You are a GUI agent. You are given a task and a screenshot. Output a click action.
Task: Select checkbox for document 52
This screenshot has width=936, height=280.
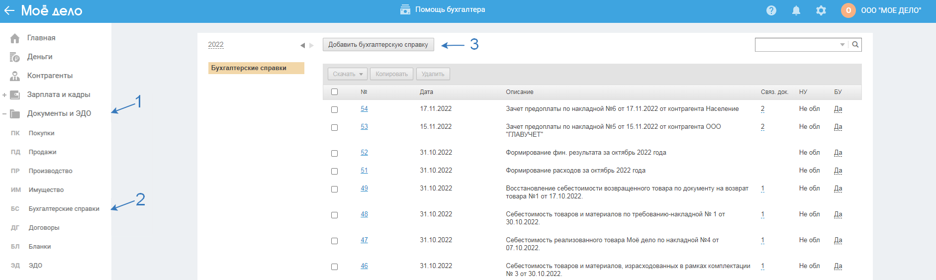click(x=334, y=153)
